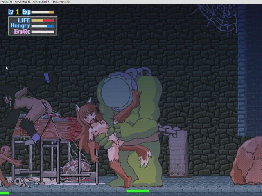Click the 'LIFE' label text
Viewport: 262px width, 196px height.
tap(24, 20)
